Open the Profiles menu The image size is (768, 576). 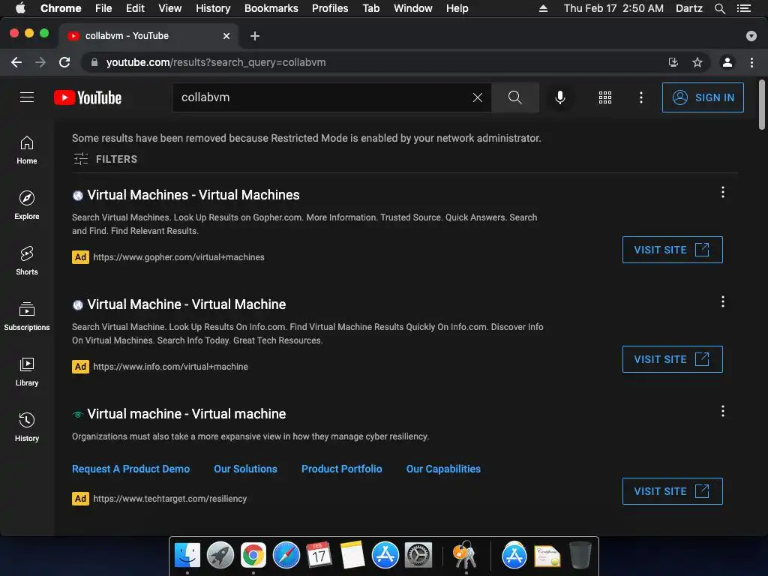click(330, 8)
